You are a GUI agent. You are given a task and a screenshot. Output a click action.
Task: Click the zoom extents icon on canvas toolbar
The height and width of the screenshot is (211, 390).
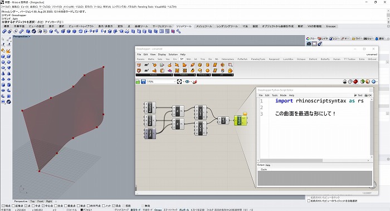click(179, 81)
